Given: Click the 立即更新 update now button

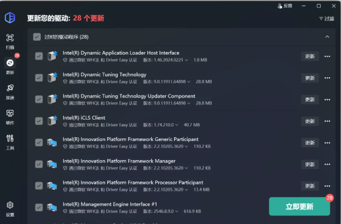Looking at the screenshot, I should point(299,206).
